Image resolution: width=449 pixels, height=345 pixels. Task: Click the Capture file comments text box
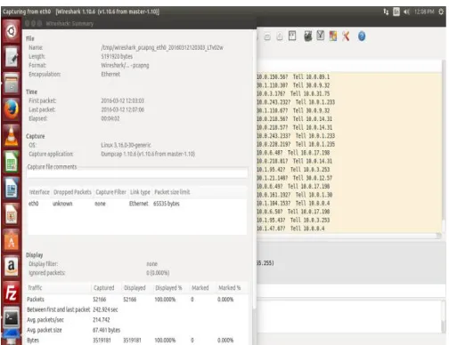[x=137, y=174]
